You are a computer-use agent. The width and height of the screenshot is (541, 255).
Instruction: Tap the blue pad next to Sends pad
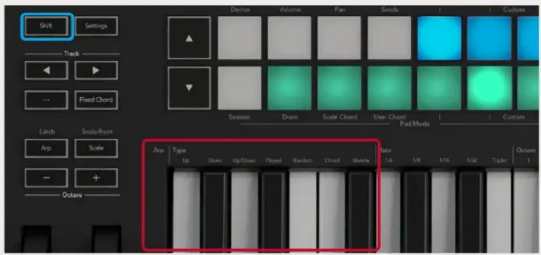(x=439, y=38)
